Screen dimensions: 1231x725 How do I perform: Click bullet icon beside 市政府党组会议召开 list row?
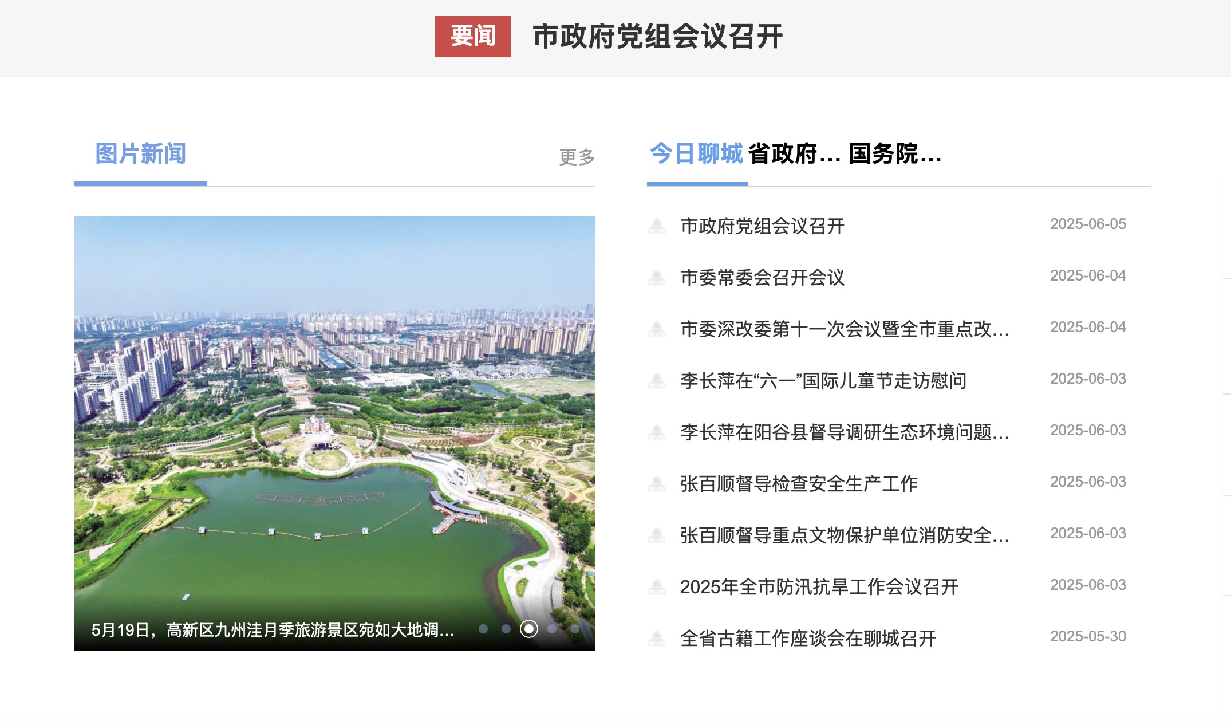pos(657,226)
